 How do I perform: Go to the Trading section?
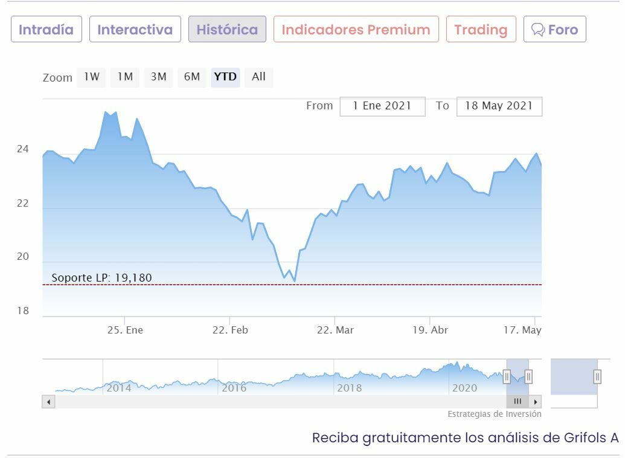point(481,30)
